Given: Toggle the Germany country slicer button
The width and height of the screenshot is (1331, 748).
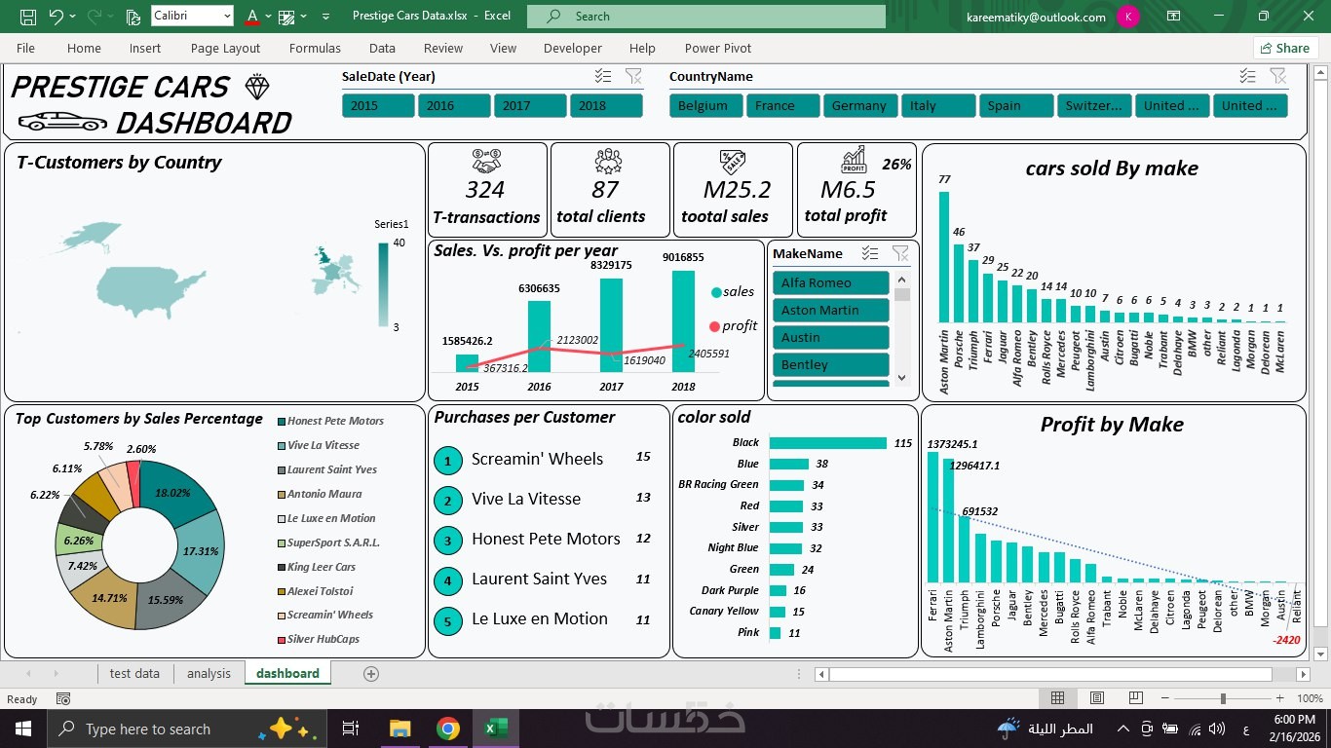Looking at the screenshot, I should tap(860, 105).
